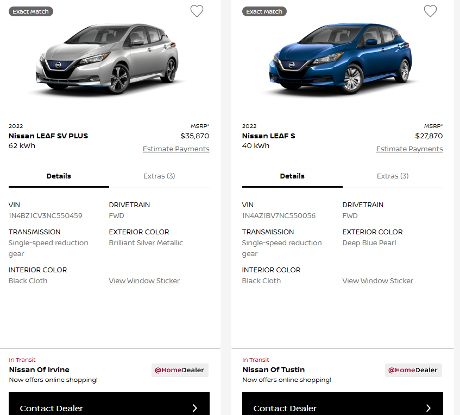Open Details tab for LEAF SV PLUS
The image size is (460, 415).
click(59, 176)
